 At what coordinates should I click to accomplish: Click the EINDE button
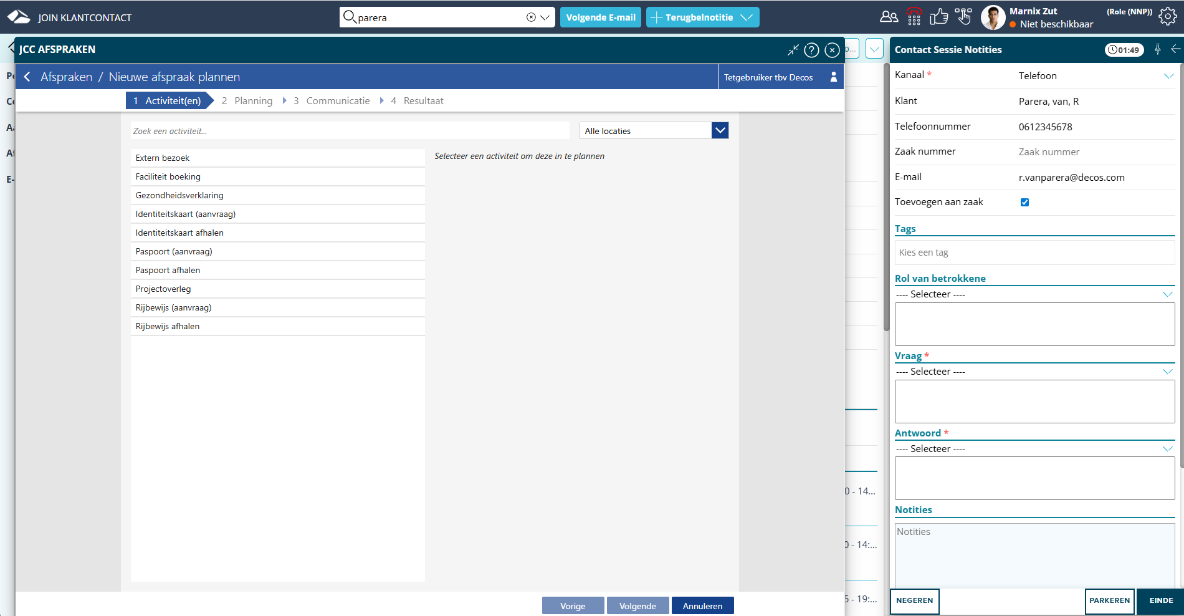coord(1160,600)
